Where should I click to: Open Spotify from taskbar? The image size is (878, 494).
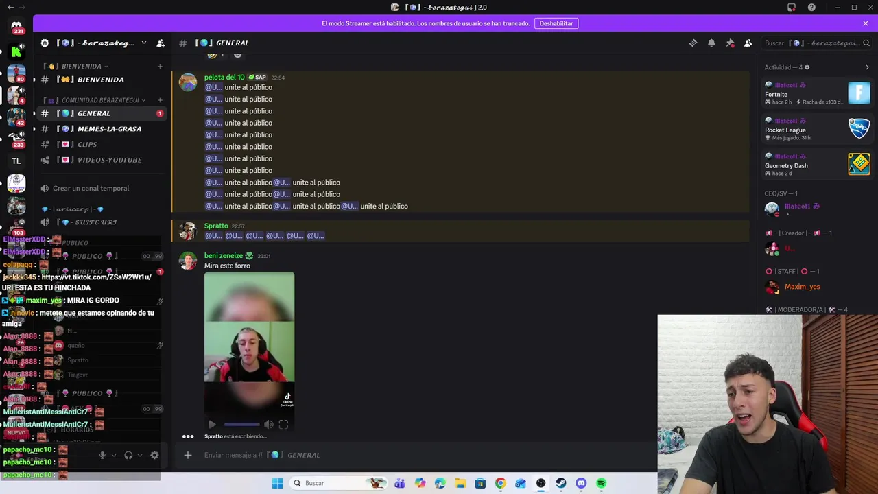coord(602,483)
